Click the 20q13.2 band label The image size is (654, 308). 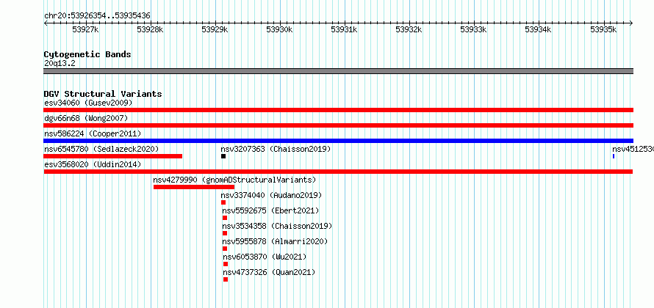(x=60, y=64)
